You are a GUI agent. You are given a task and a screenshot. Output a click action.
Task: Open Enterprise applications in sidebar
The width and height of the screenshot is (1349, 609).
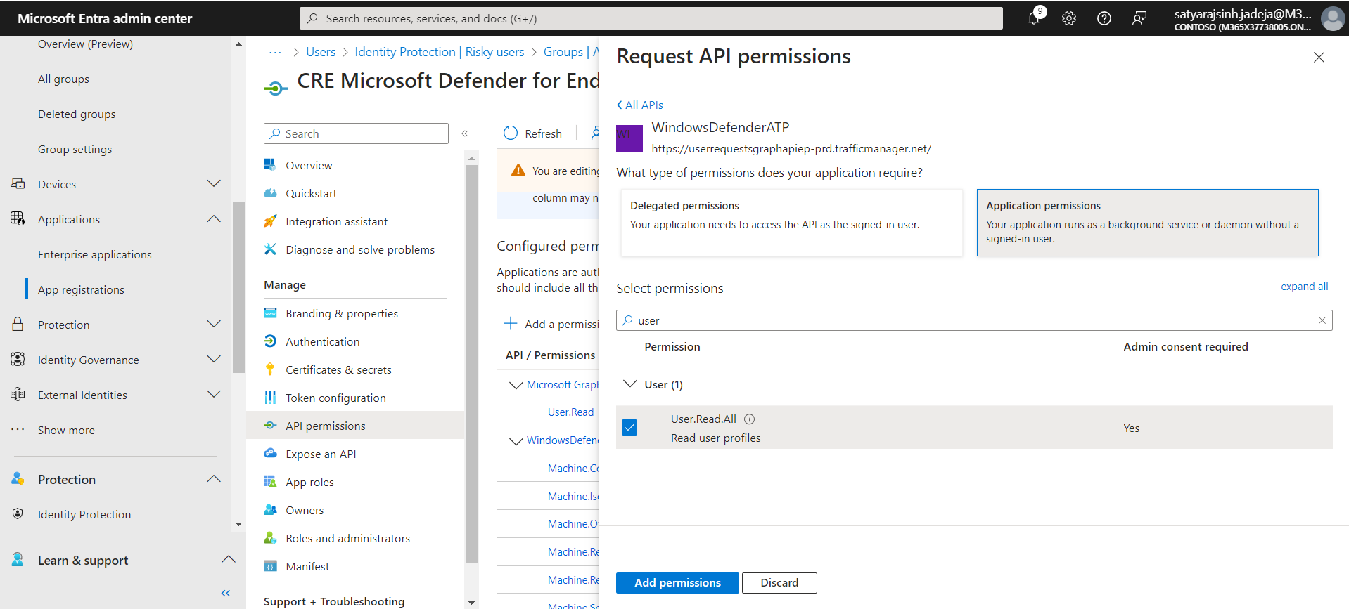pos(95,254)
